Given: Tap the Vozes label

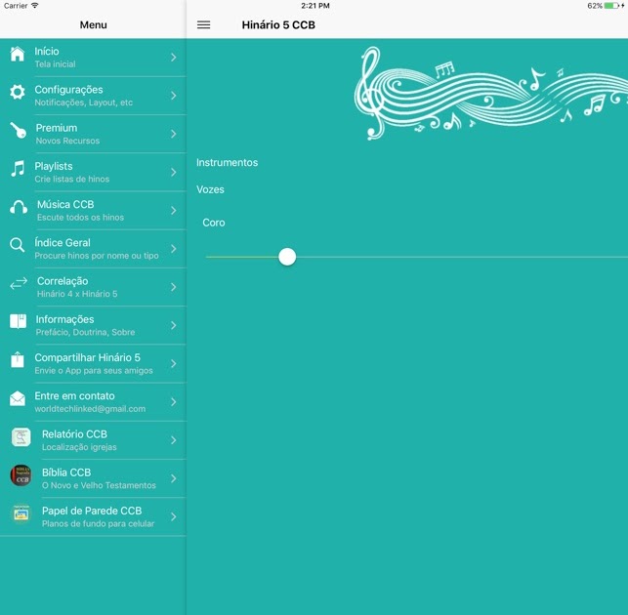Looking at the screenshot, I should [210, 189].
